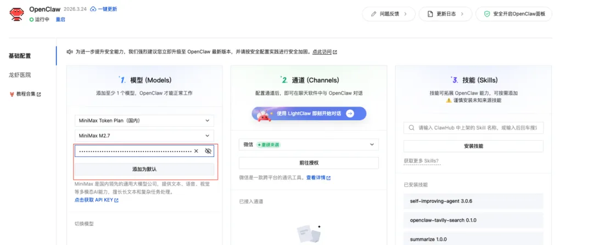
Task: Open 点击获取 API KEY link
Action: (94, 201)
